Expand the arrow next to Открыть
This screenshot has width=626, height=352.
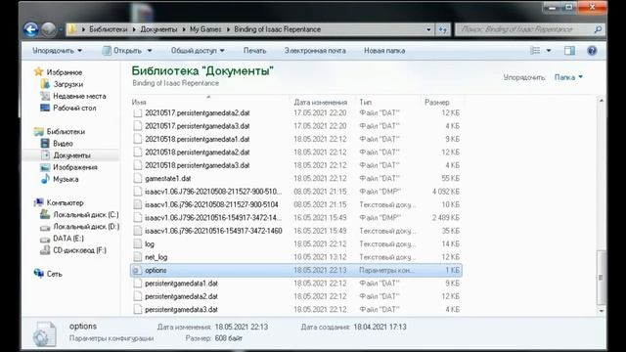click(x=150, y=51)
